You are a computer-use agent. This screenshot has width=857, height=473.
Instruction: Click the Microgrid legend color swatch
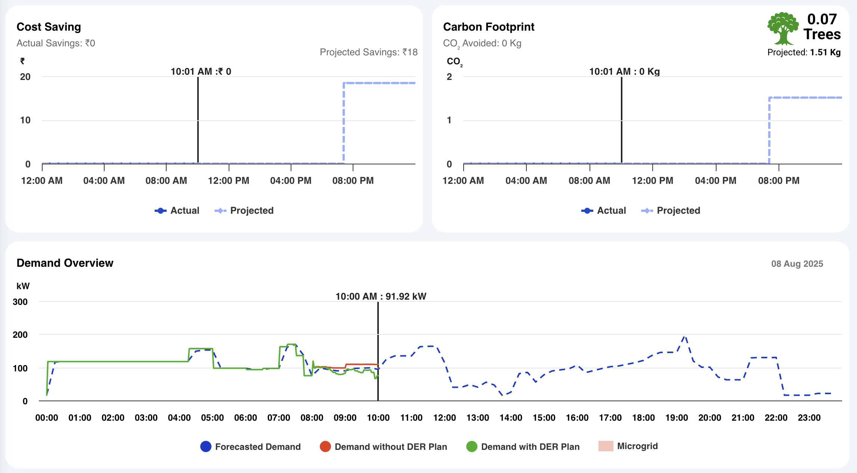coord(606,446)
